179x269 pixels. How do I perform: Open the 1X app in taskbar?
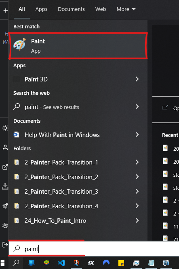click(x=91, y=263)
